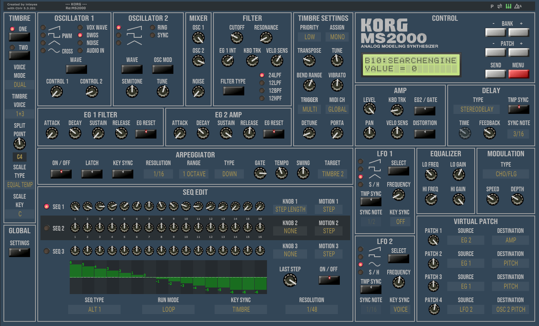Click the green sequence step bar graph
539x326 pixels.
tap(168, 277)
